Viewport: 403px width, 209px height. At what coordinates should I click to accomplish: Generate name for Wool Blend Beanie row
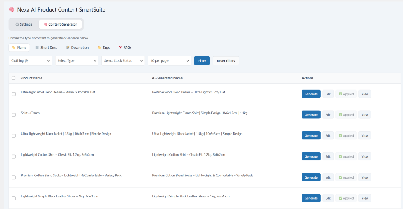pos(311,94)
